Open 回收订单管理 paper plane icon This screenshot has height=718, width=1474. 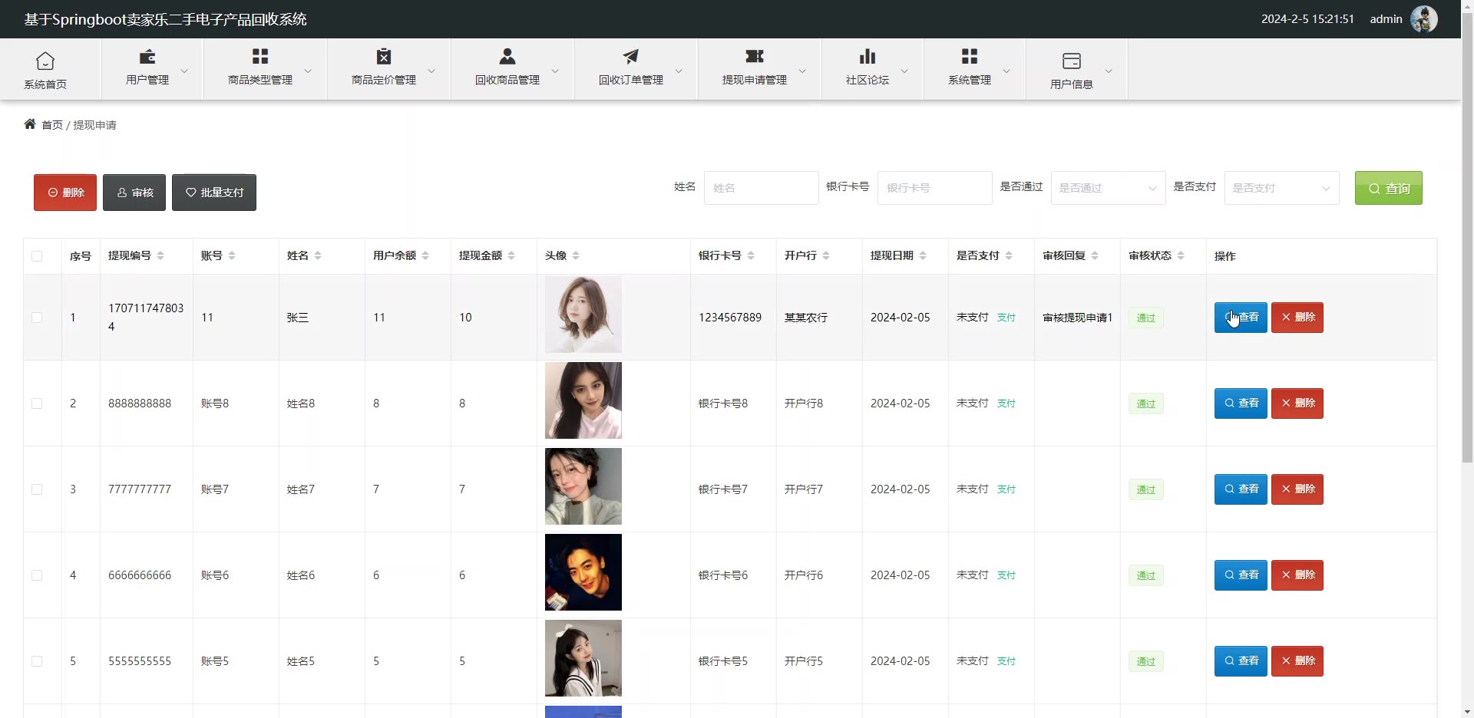coord(631,56)
